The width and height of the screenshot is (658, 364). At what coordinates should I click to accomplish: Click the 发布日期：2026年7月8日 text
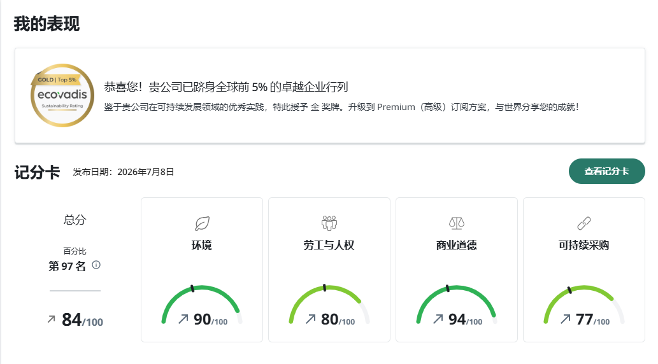tap(124, 172)
